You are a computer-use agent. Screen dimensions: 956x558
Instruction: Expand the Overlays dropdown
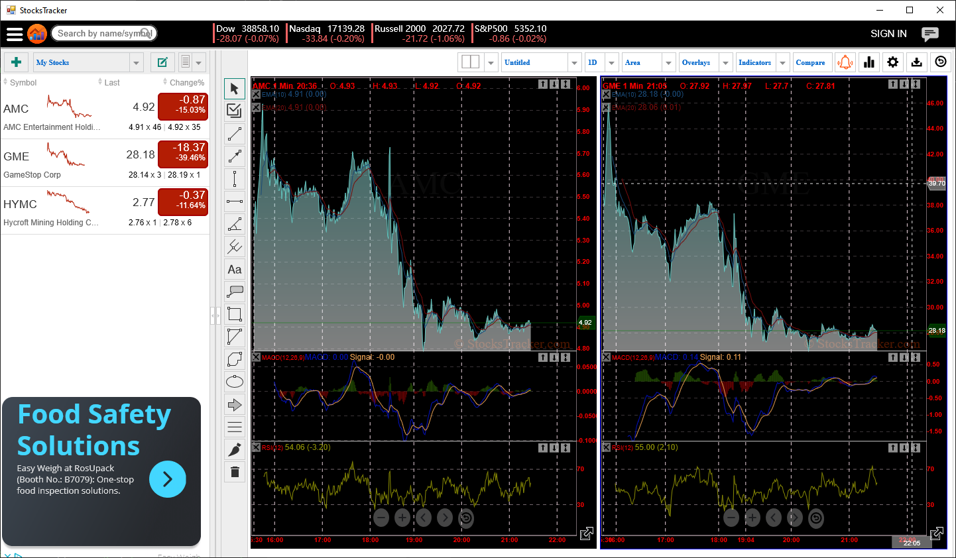726,62
